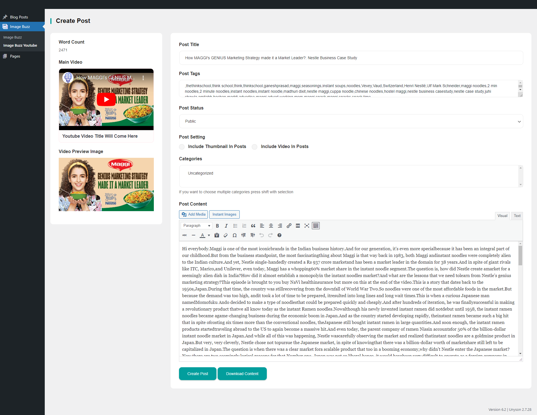Viewport: 537px width, 415px height.
Task: Insert Read More tag
Action: [x=298, y=226]
